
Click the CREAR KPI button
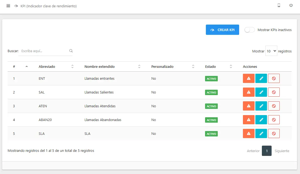(222, 30)
